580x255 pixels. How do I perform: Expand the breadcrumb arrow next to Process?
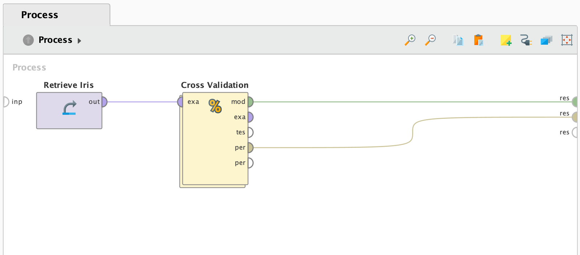click(79, 41)
